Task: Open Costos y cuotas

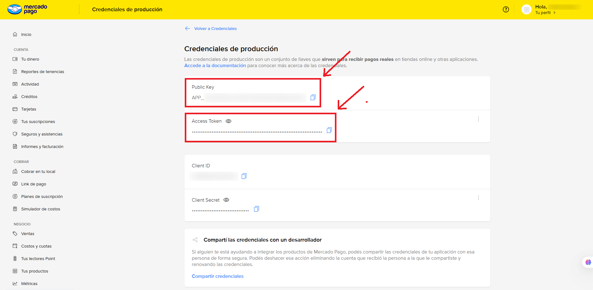Action: (x=36, y=246)
